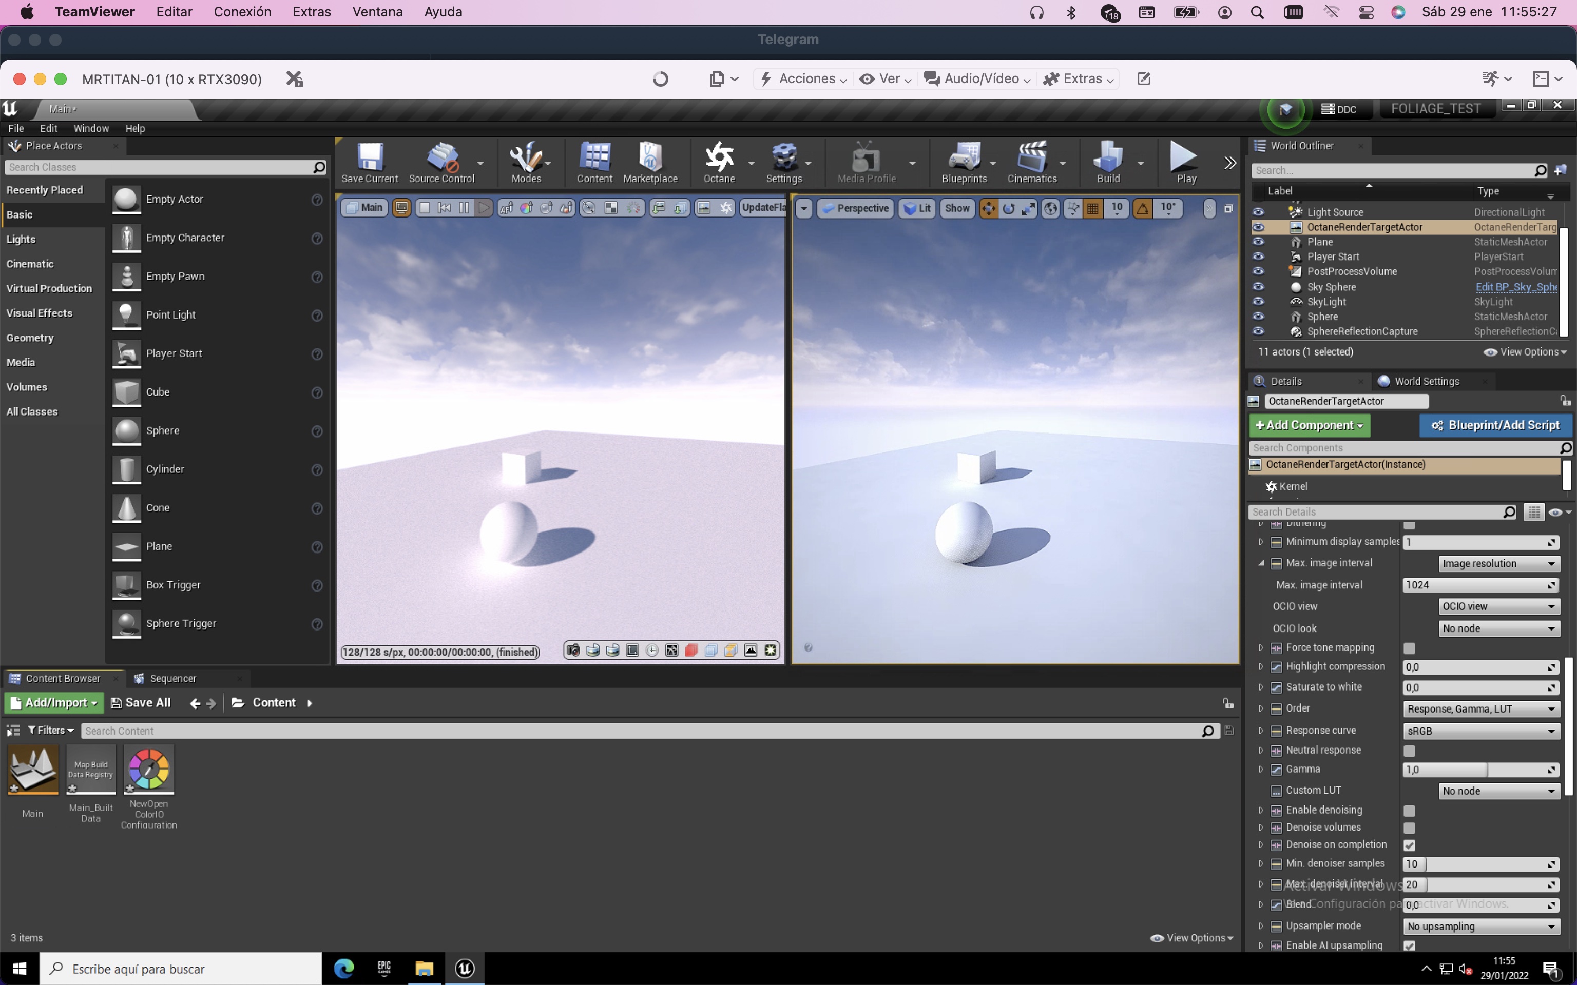Viewport: 1577px width, 985px height.
Task: Open Source Control toolbar icon
Action: (x=442, y=162)
